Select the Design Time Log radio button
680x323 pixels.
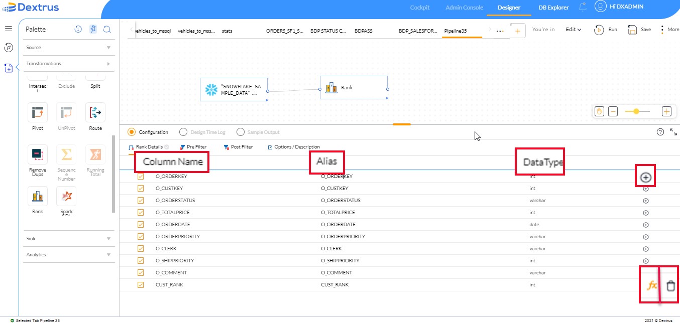[182, 132]
